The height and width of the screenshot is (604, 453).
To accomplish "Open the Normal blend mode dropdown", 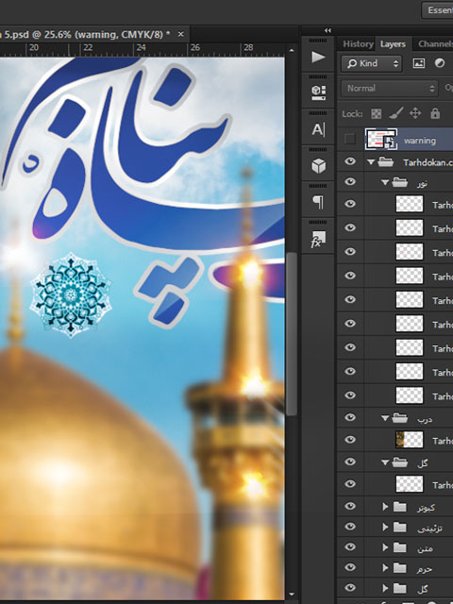I will click(x=390, y=88).
